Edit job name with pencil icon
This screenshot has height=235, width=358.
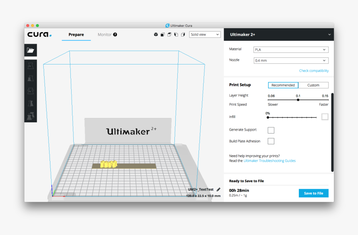coord(218,189)
